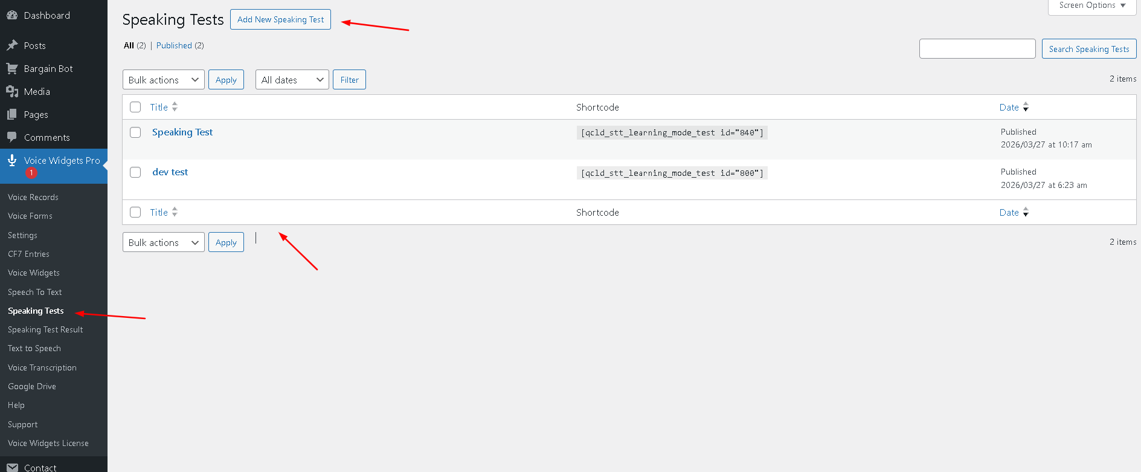Click the Voice Widgets Pro microphone icon
1141x472 pixels.
[x=12, y=160]
